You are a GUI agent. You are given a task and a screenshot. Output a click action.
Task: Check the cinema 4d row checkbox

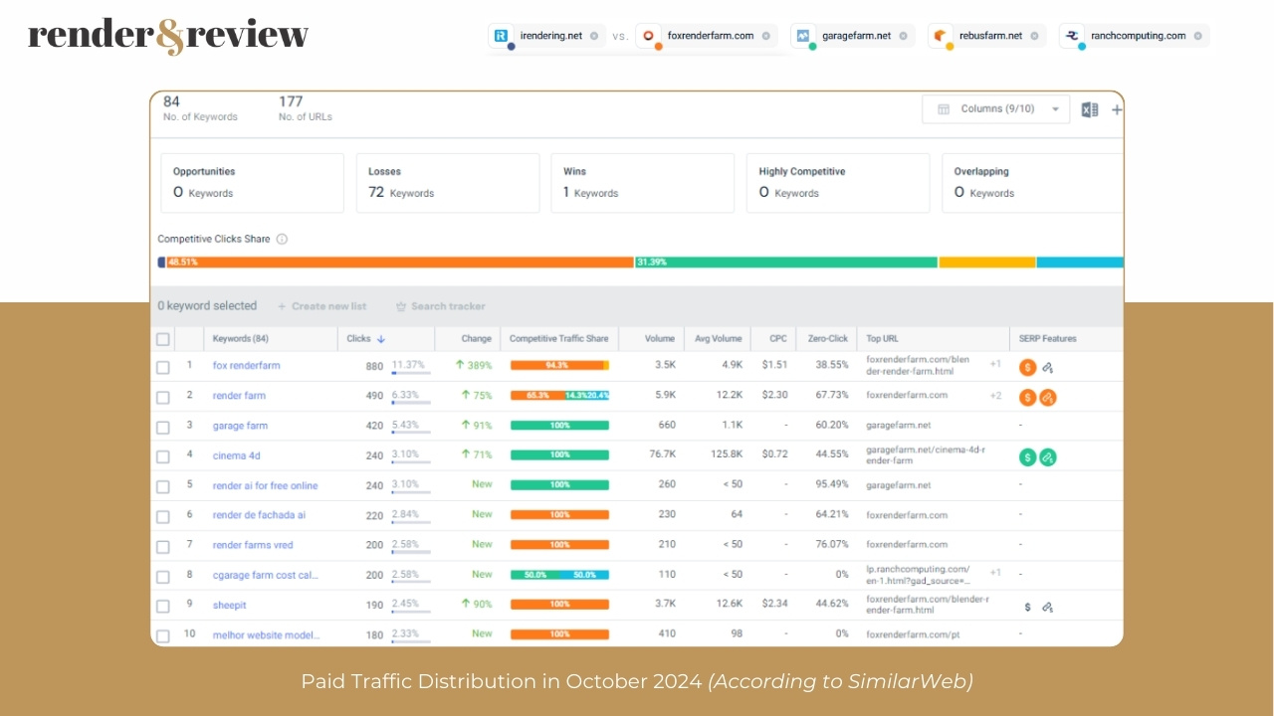coord(163,456)
